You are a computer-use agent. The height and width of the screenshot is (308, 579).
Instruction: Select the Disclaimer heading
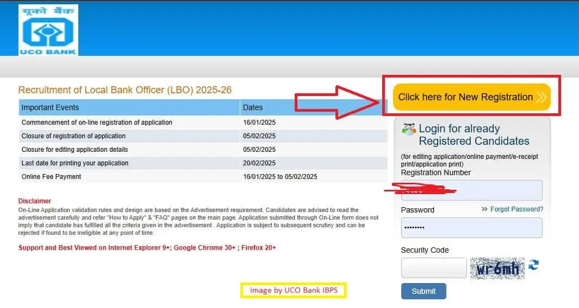click(x=35, y=201)
